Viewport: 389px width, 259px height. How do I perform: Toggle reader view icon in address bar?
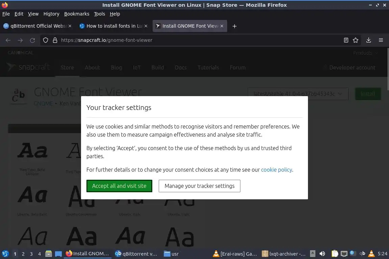point(346,40)
